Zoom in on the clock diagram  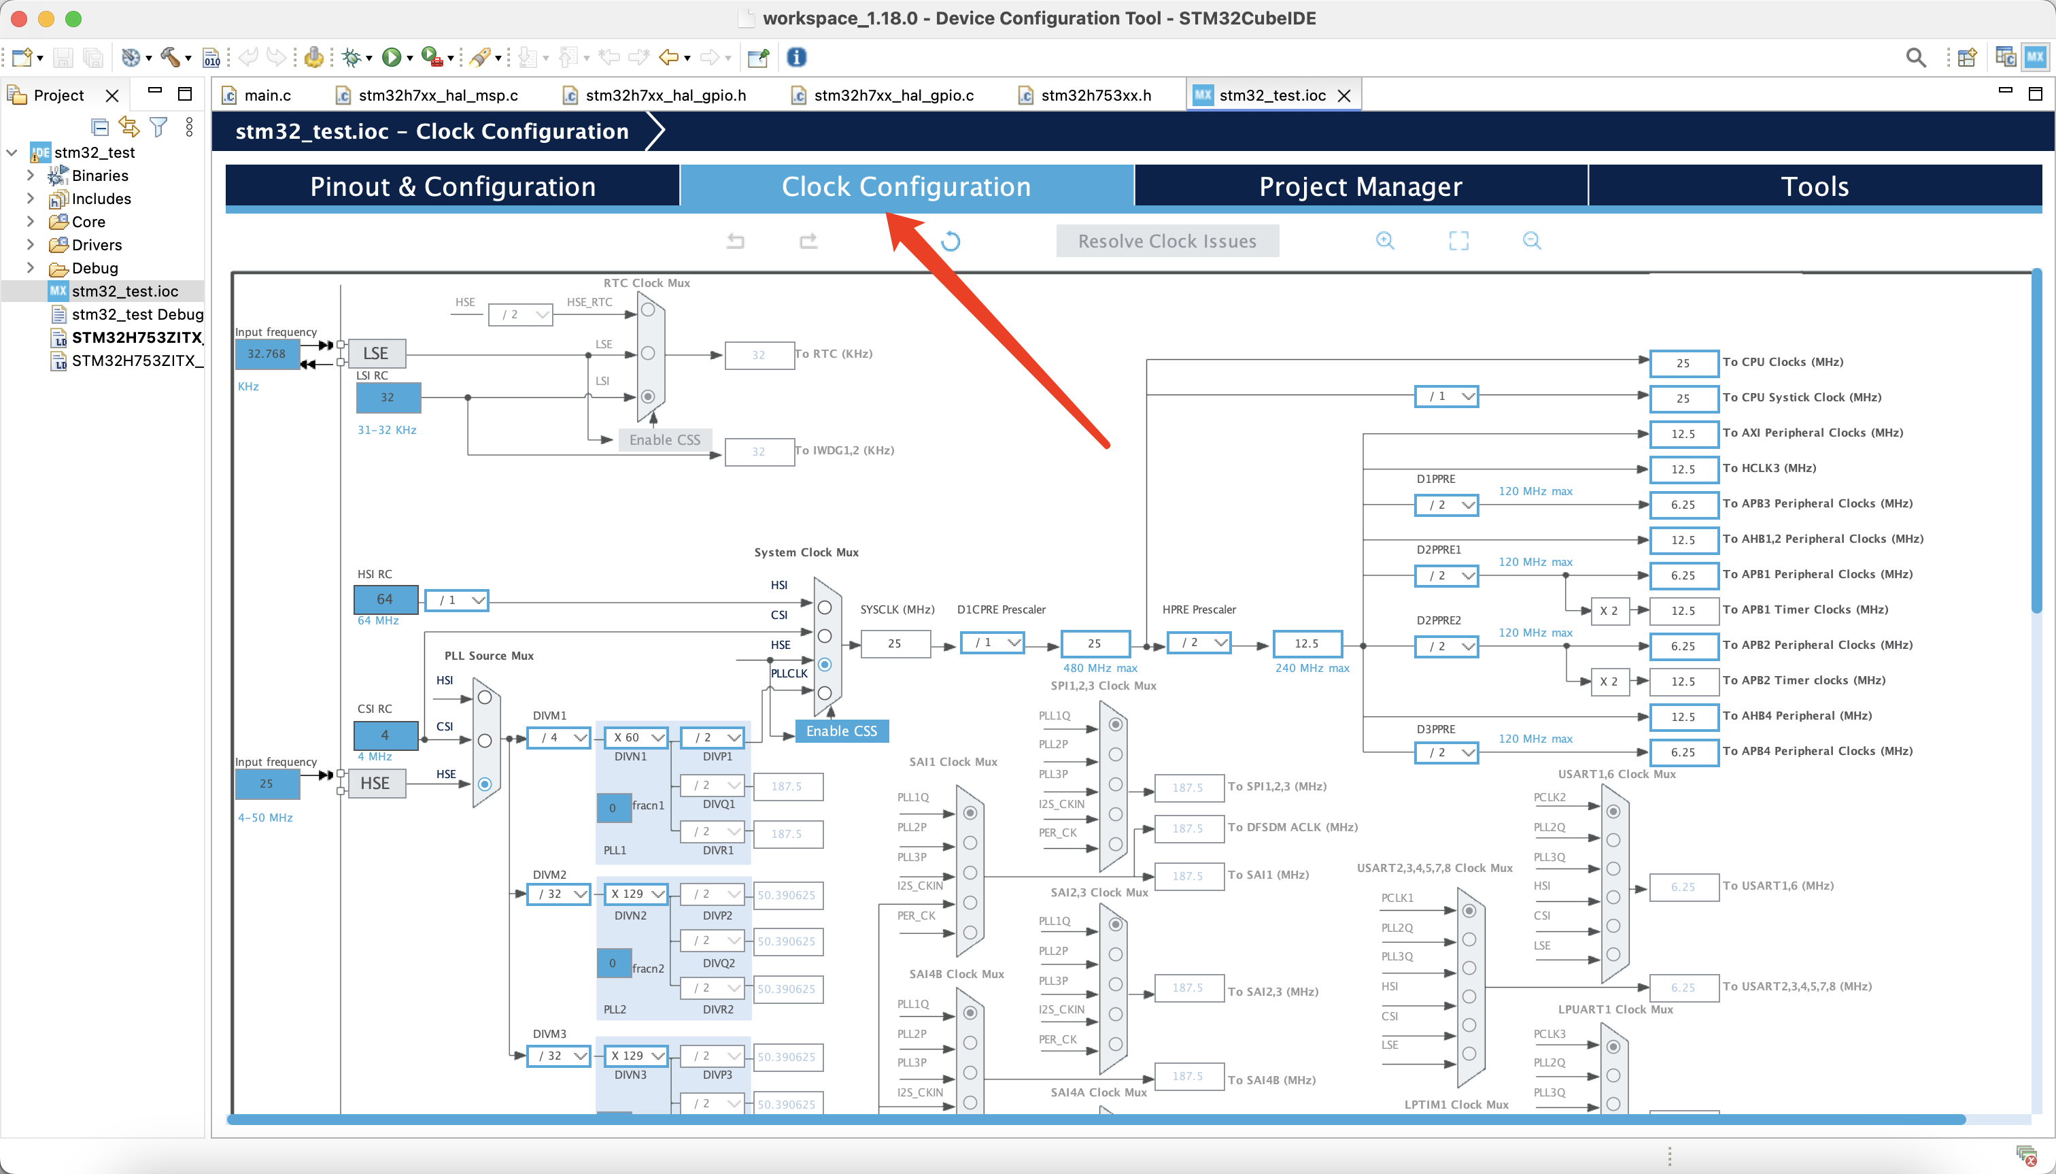(1386, 240)
